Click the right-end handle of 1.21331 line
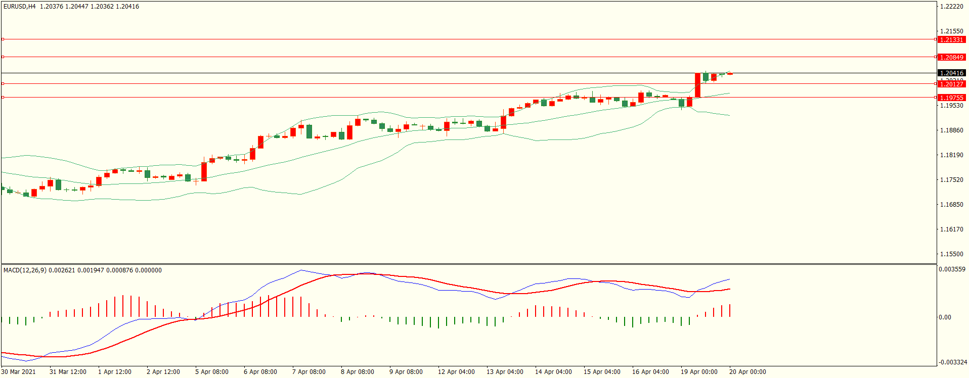This screenshot has height=378, width=969. coord(935,39)
